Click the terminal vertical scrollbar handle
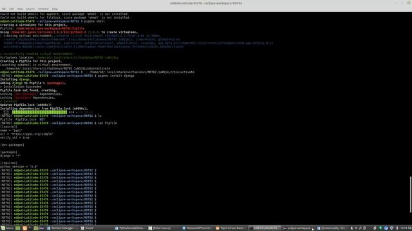412x231 pixels. click(411, 194)
